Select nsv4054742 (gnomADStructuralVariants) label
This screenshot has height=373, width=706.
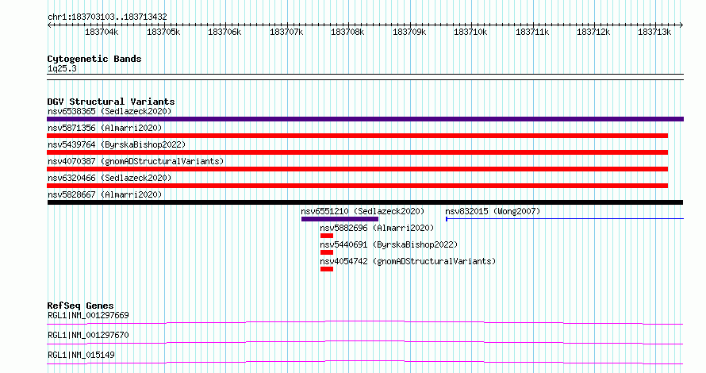click(408, 261)
